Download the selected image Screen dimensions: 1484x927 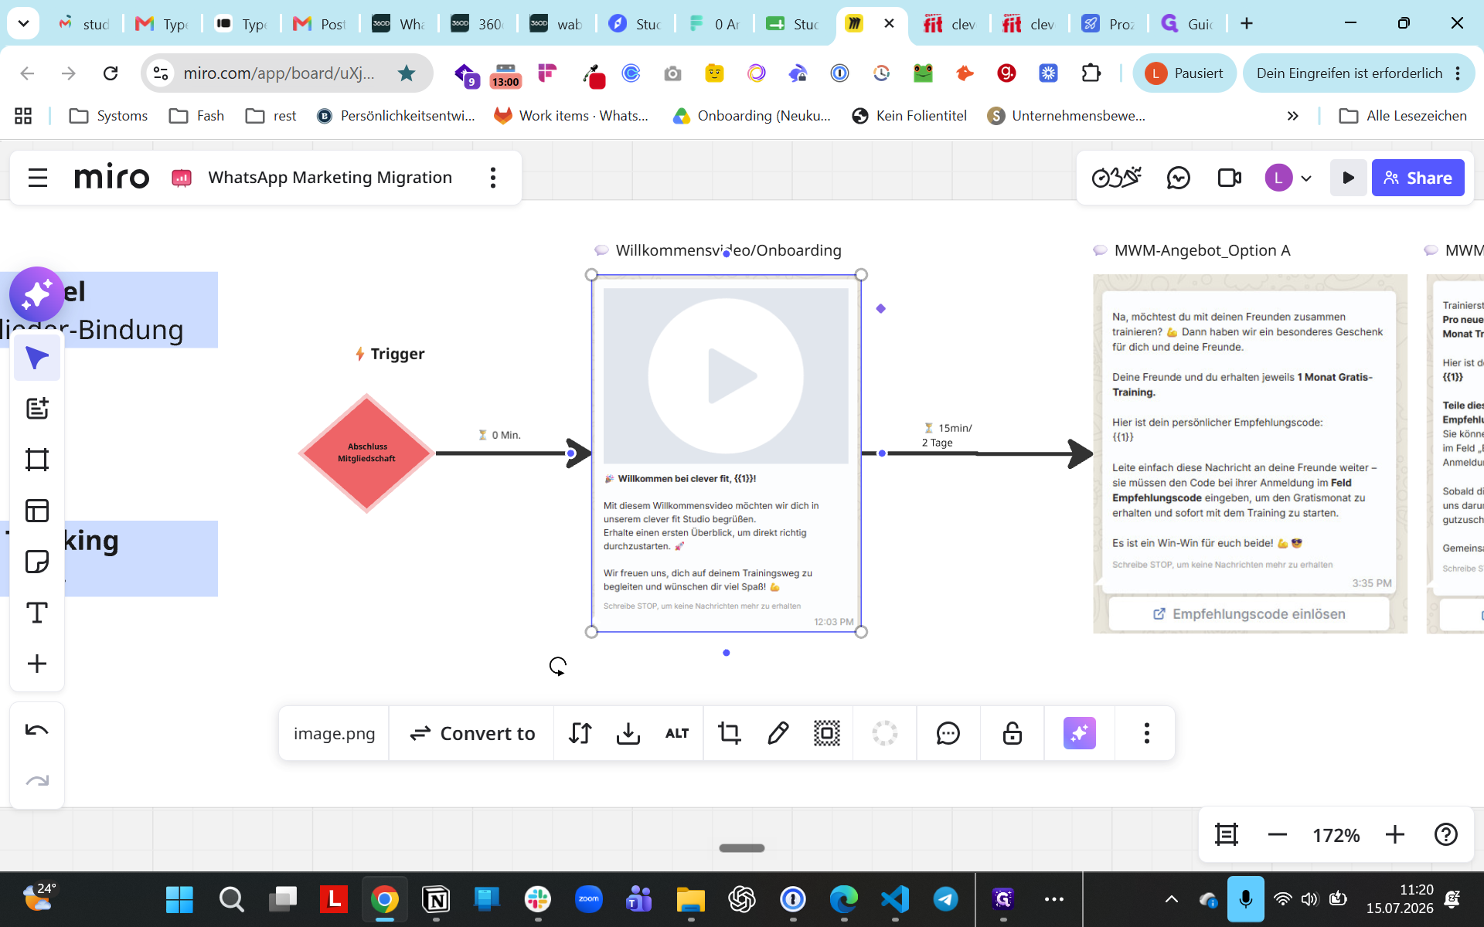[628, 733]
